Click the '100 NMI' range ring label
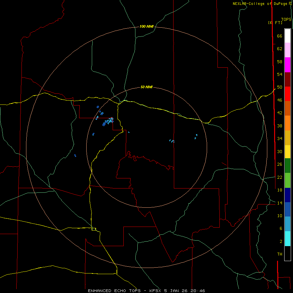The height and width of the screenshot is (293, 293). 146,27
